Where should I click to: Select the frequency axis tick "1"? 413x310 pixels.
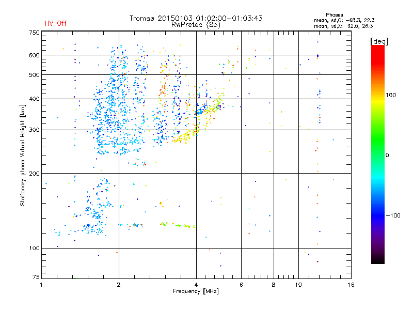pos(41,285)
